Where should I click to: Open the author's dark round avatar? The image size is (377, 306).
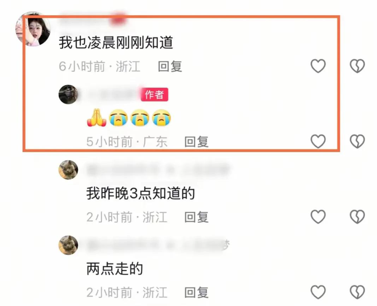[x=68, y=95]
